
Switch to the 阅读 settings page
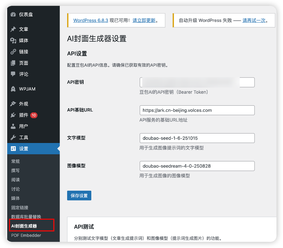click(15, 180)
